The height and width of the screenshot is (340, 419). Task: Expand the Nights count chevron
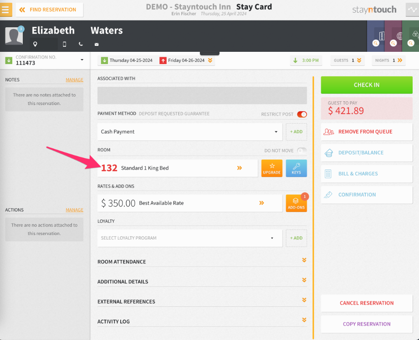[400, 60]
